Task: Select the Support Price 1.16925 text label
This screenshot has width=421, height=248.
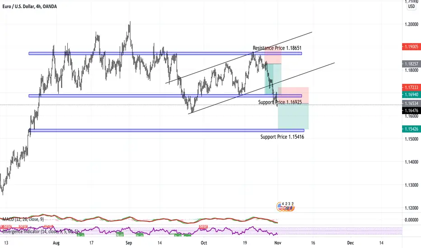Action: click(x=280, y=102)
